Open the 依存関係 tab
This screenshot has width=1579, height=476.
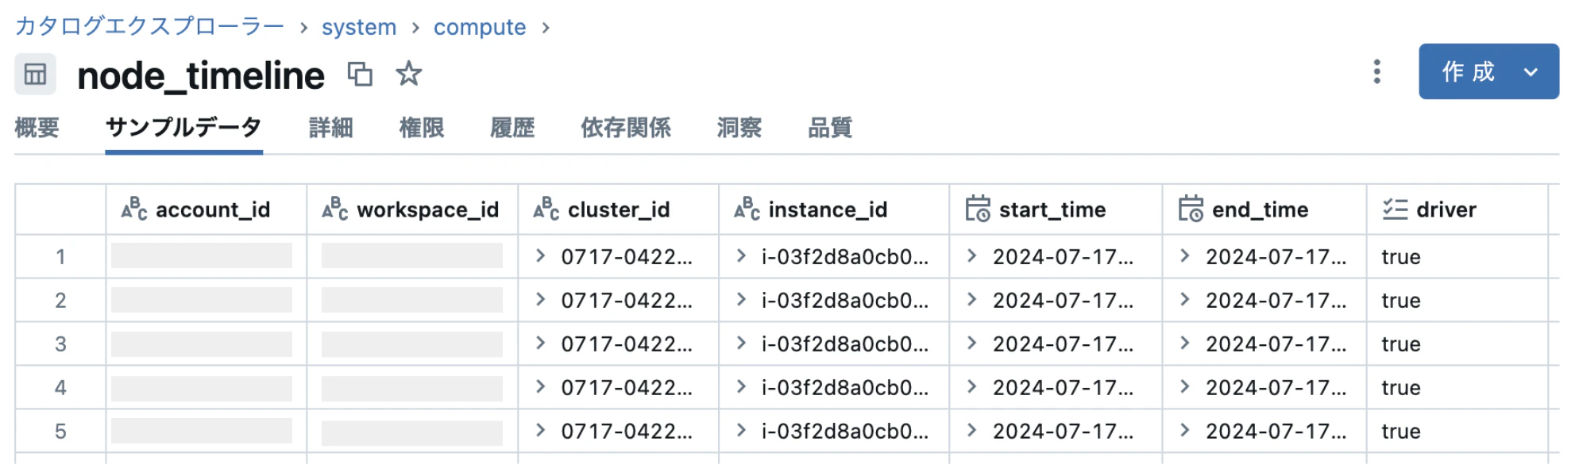pyautogui.click(x=626, y=127)
